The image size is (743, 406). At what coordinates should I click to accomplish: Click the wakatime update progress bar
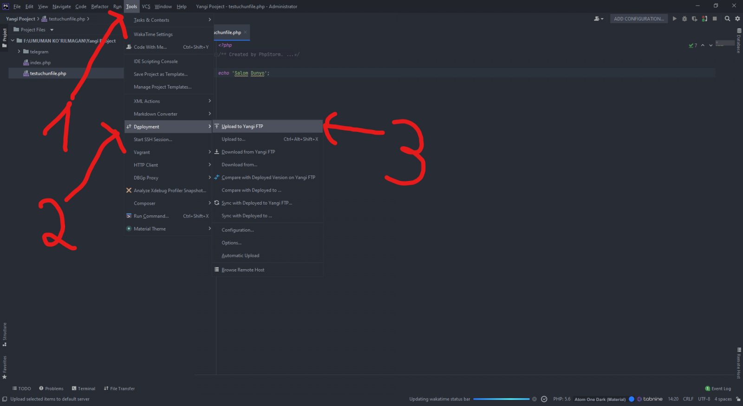point(502,399)
